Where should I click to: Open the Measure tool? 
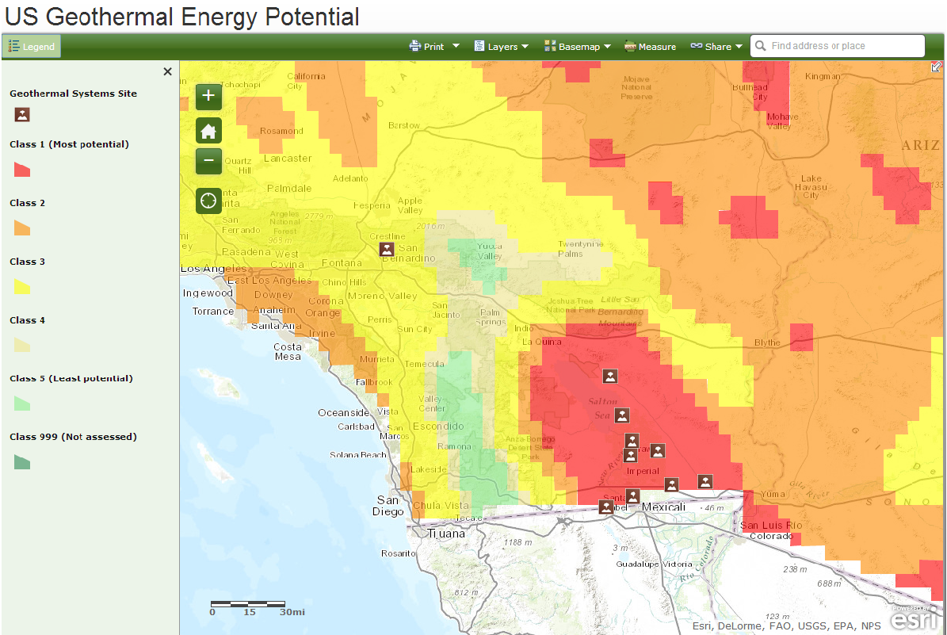(650, 45)
